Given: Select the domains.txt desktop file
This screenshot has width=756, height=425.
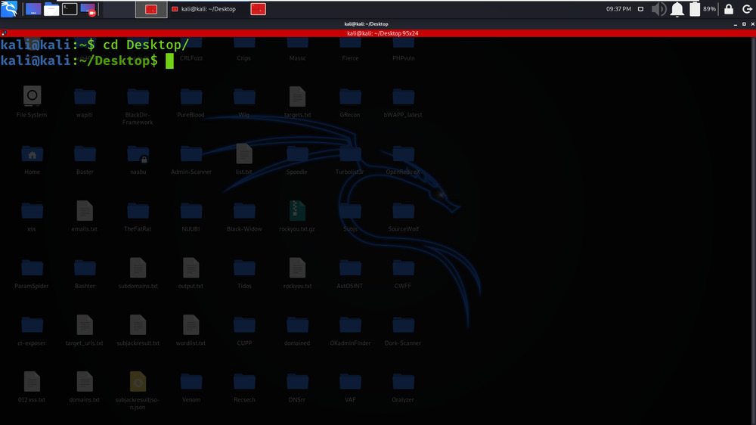Looking at the screenshot, I should (85, 386).
